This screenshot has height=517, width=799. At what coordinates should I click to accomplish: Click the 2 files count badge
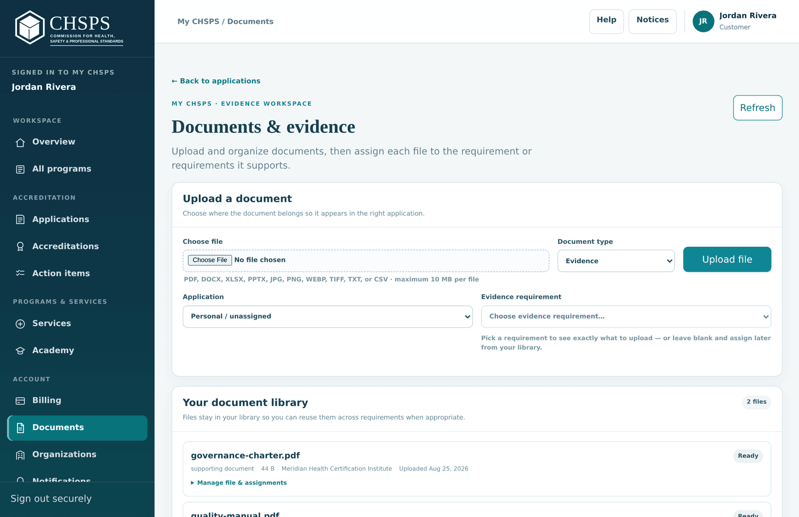click(757, 402)
